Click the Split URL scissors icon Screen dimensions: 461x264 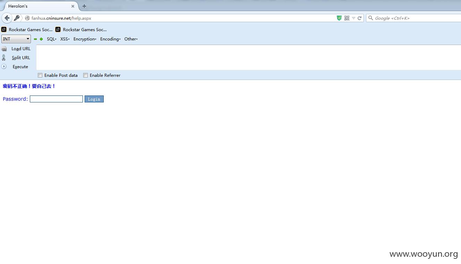4,58
